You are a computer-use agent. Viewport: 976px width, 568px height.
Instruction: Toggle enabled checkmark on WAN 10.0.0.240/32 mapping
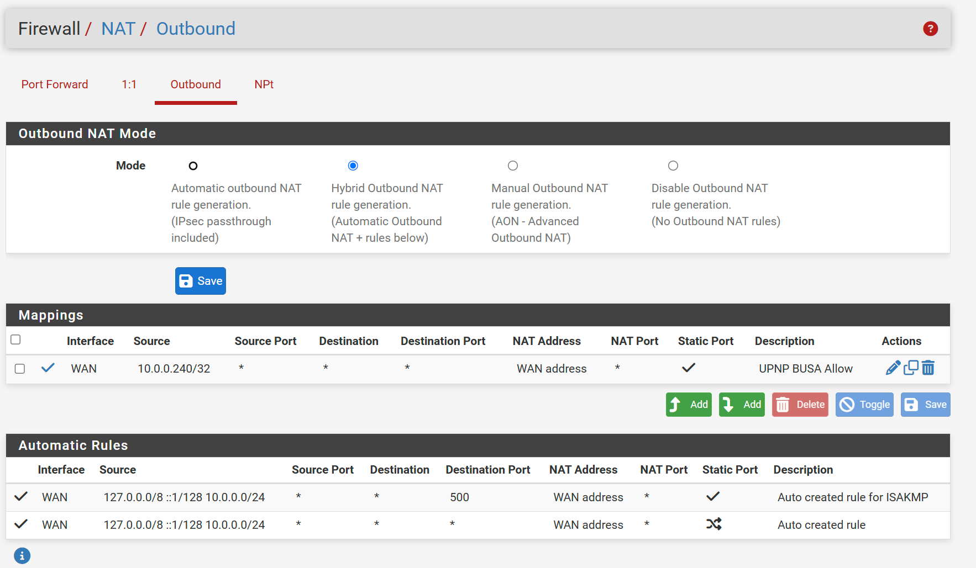coord(48,368)
